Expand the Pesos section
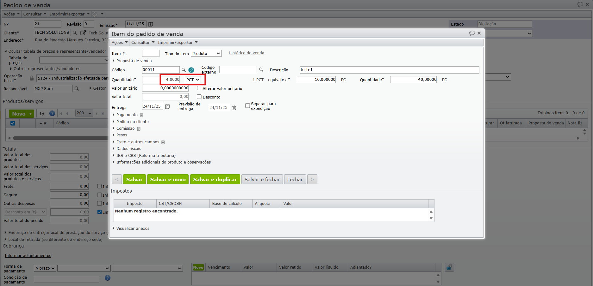This screenshot has height=286, width=593. (120, 135)
